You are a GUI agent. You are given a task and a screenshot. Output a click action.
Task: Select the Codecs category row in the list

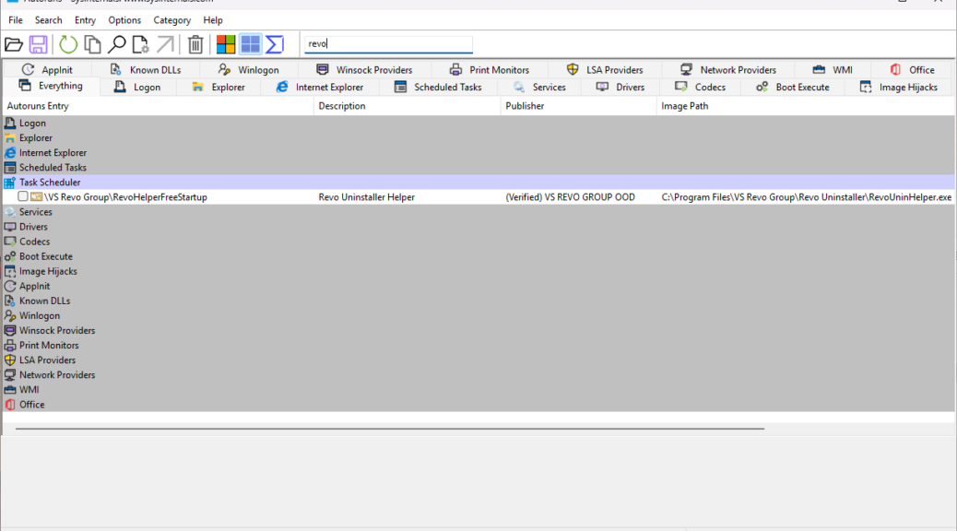pyautogui.click(x=478, y=242)
